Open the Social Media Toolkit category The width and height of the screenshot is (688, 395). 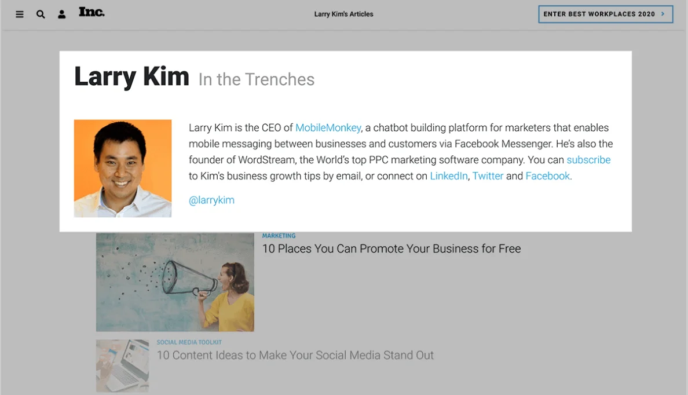click(189, 342)
